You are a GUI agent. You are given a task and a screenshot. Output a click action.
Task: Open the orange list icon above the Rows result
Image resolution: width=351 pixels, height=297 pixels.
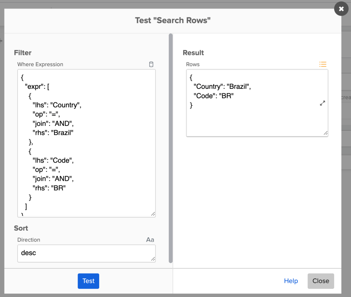(323, 64)
